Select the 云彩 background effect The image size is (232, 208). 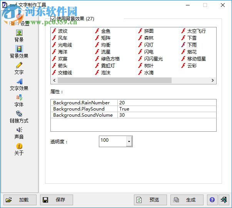[x=189, y=66]
